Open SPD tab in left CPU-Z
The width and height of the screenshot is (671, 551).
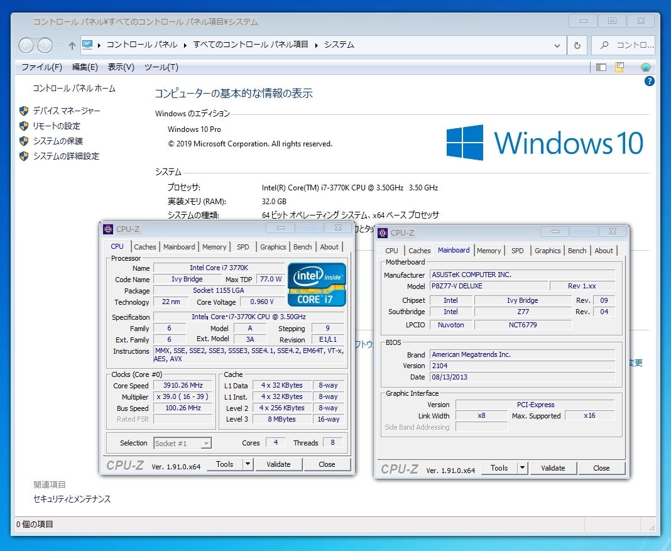[243, 247]
